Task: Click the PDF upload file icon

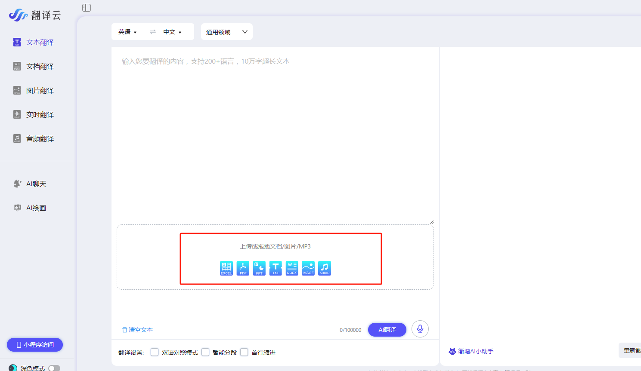Action: 243,268
